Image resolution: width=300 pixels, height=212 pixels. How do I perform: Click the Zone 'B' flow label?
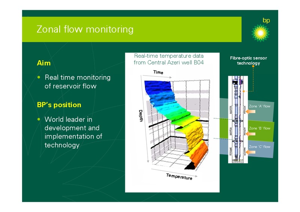pyautogui.click(x=259, y=128)
